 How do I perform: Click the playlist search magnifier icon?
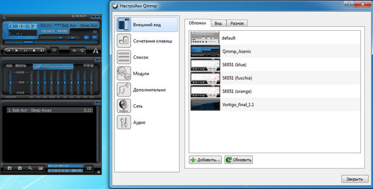click(30, 168)
